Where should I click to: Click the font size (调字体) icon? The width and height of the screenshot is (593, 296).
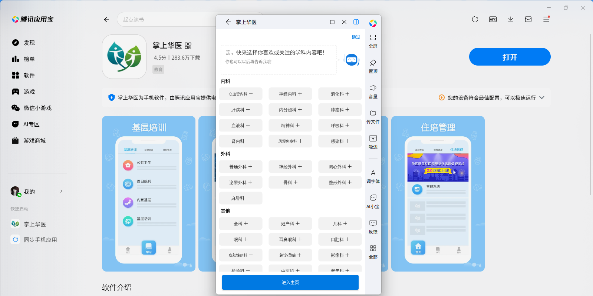(373, 173)
